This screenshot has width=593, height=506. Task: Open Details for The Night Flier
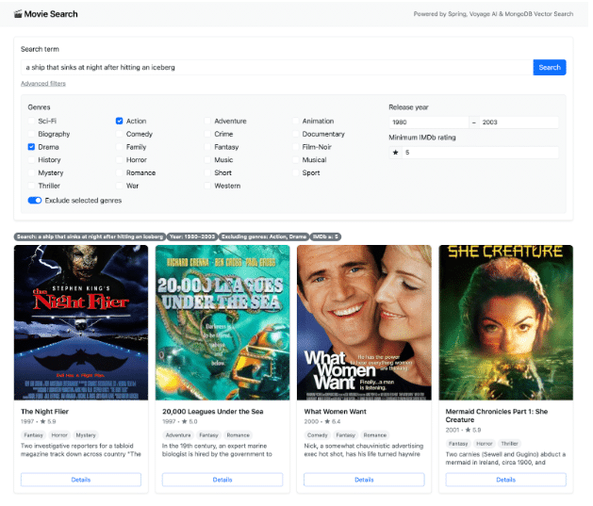(81, 480)
